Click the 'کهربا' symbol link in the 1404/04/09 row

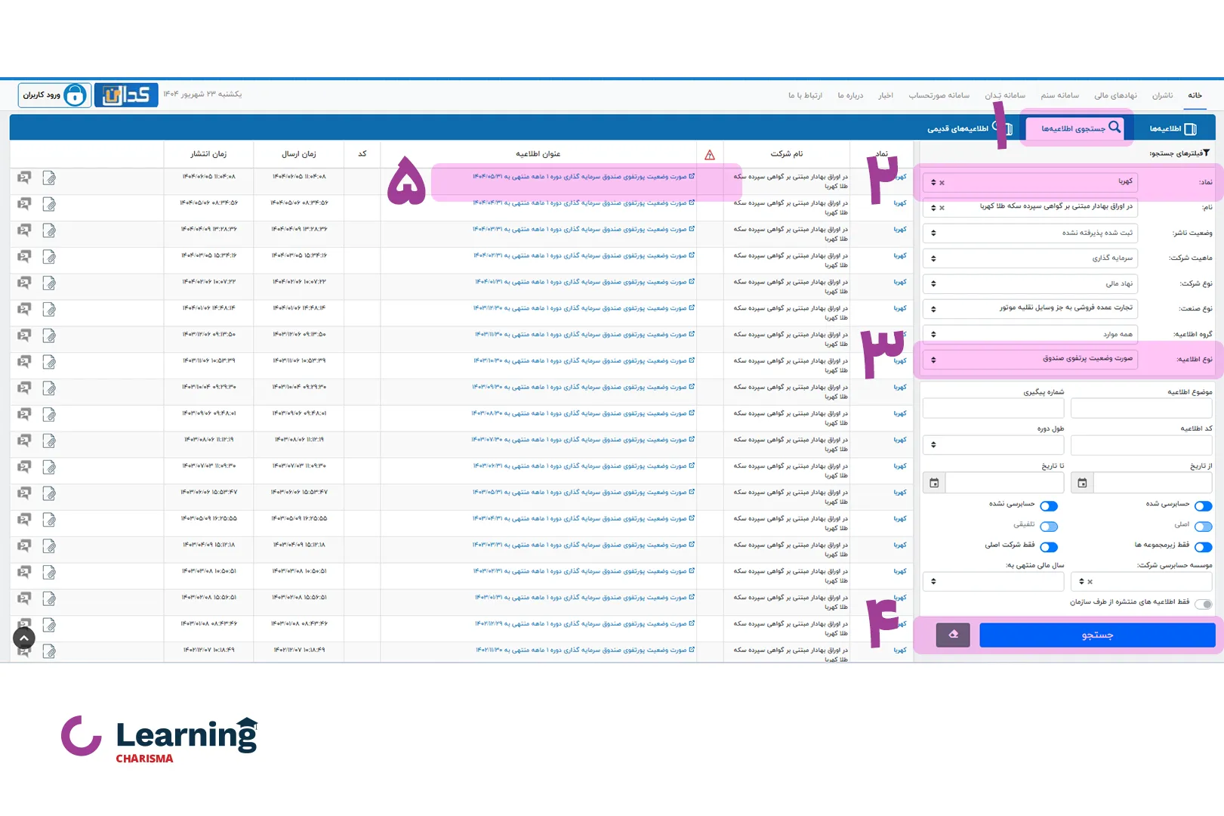900,229
